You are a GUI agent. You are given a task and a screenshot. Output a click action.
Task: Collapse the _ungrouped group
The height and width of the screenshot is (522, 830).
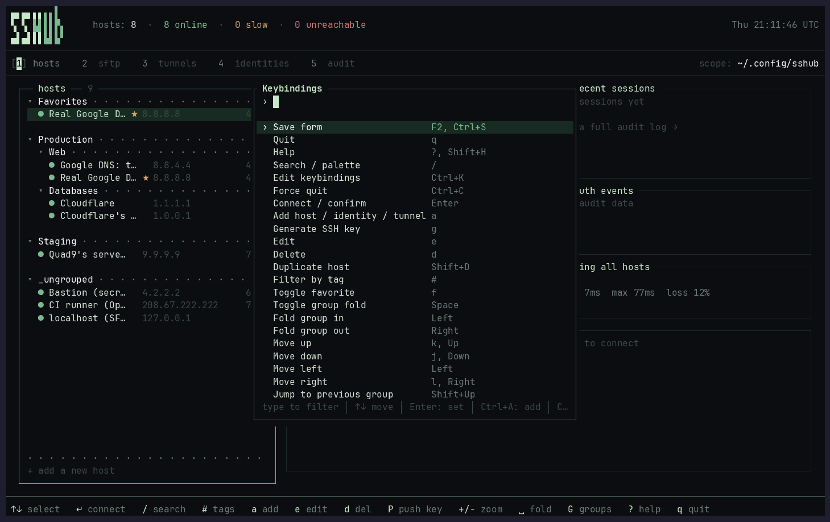(x=30, y=280)
